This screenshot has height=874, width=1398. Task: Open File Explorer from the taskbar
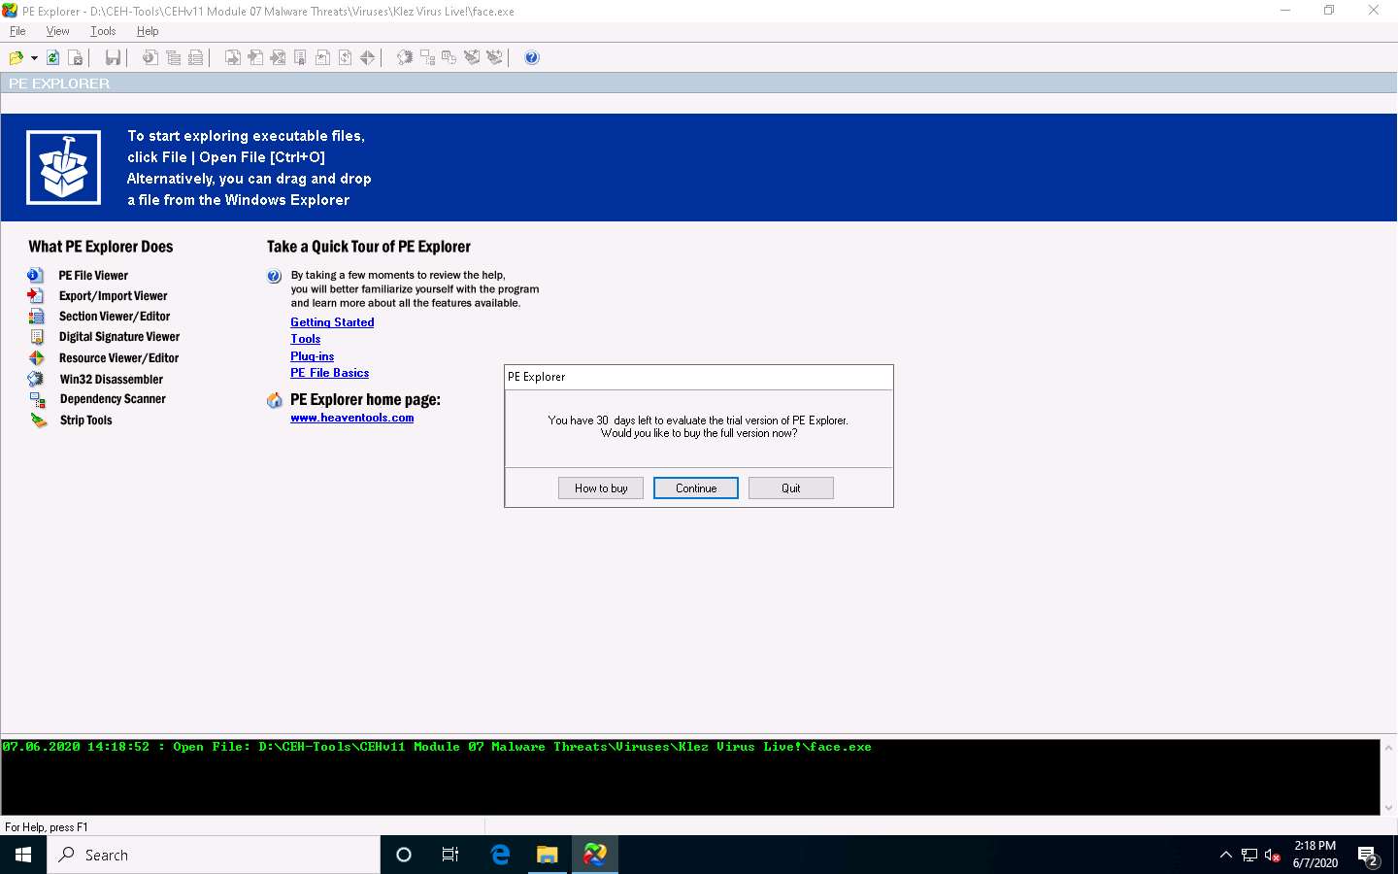pos(548,855)
